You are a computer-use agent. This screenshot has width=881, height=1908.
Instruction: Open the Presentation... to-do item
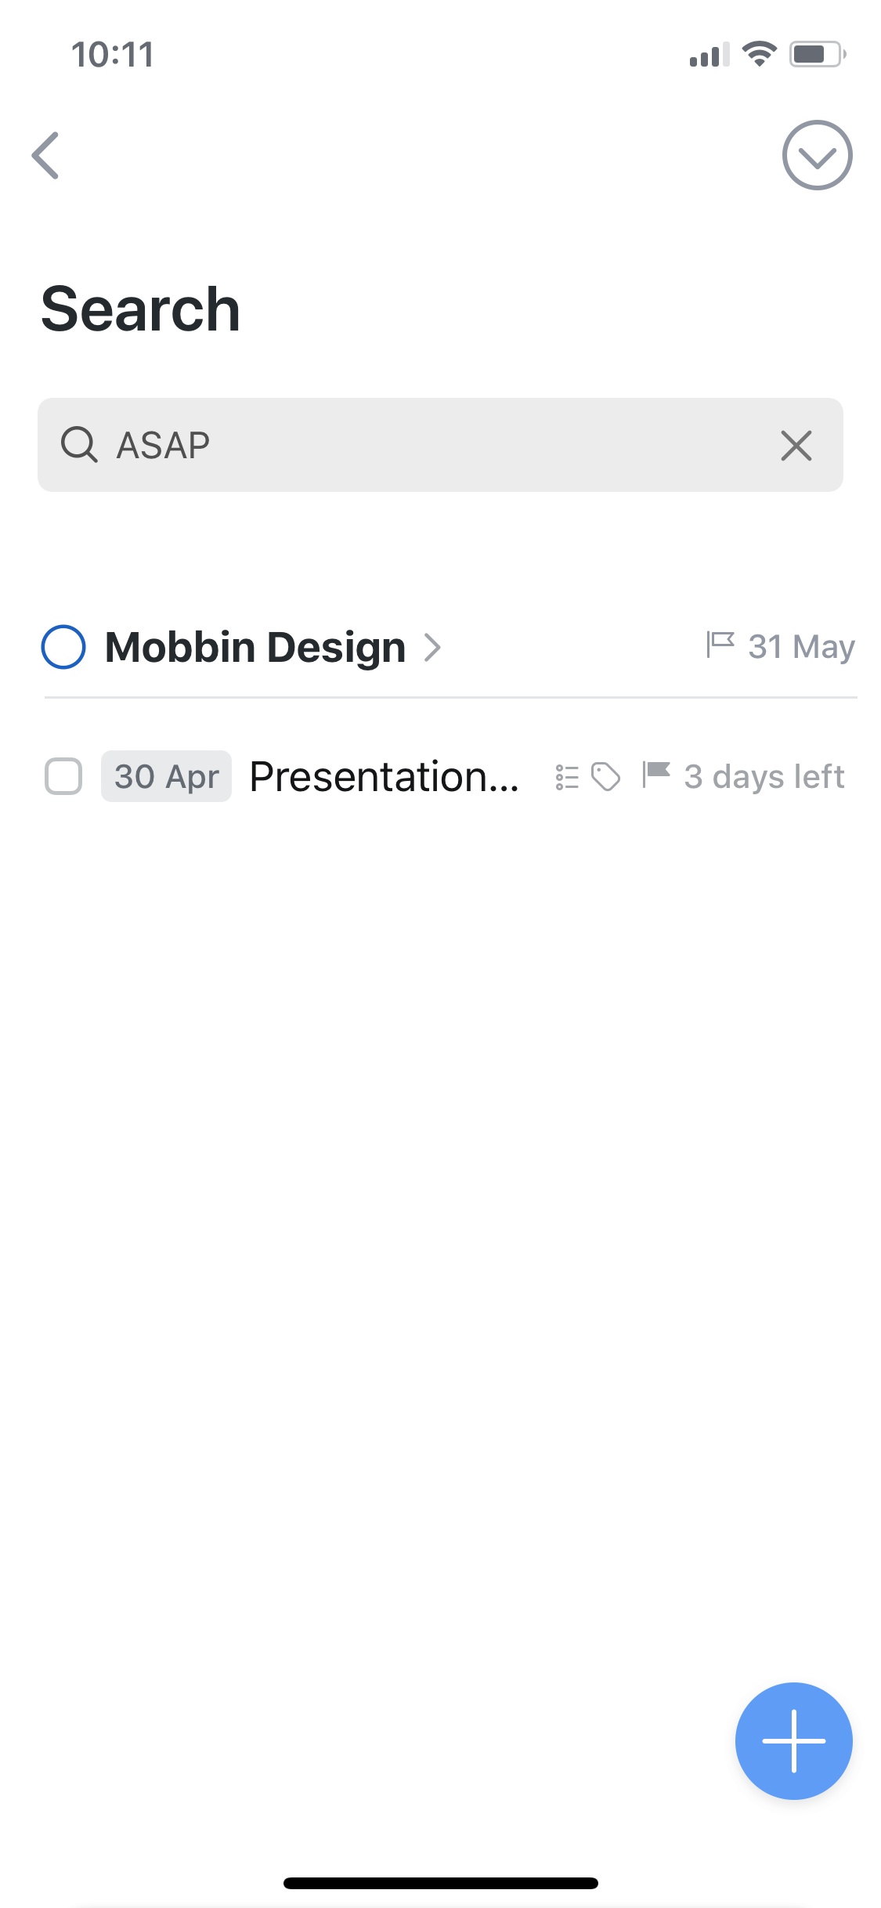pyautogui.click(x=384, y=777)
